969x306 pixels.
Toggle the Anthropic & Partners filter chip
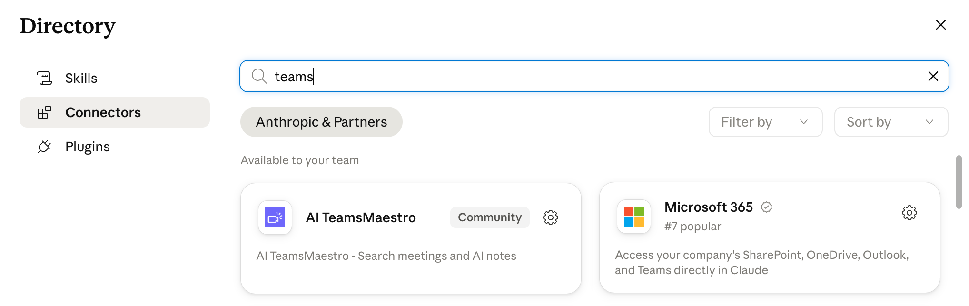pos(321,122)
